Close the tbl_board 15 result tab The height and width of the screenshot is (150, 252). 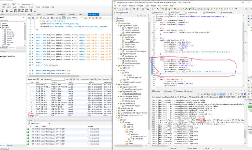click(x=38, y=117)
